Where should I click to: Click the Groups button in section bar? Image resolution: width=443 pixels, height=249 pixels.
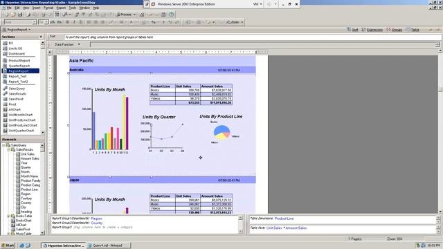(395, 30)
